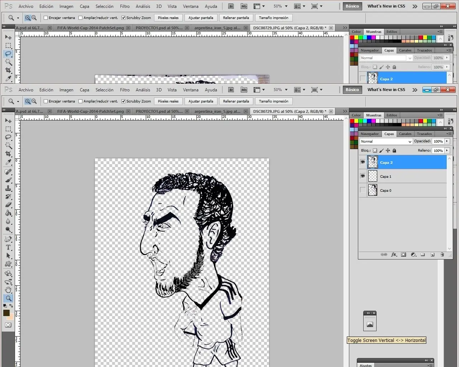Viewport: 460px width, 367px height.
Task: Open the Filtro menu in lower window
Action: 125,90
